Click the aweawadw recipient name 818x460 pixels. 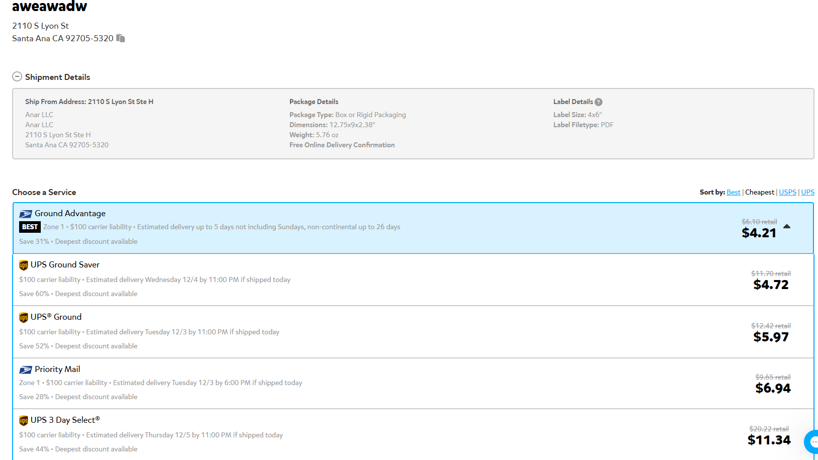click(49, 6)
